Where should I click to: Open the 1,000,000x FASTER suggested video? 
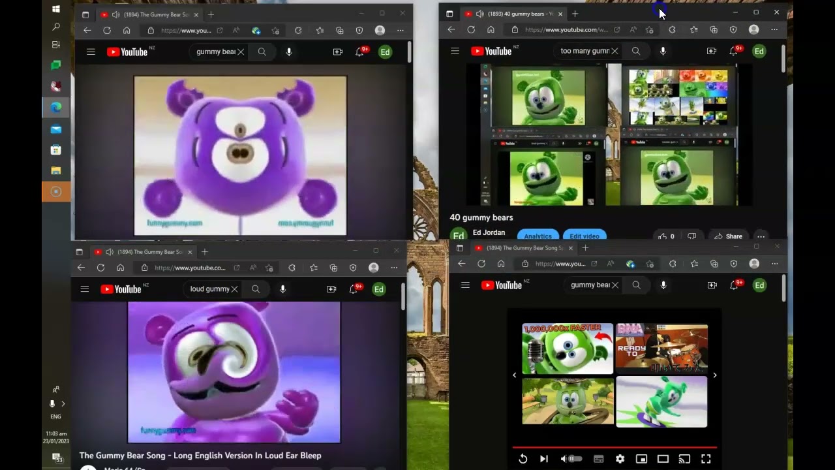[x=568, y=349]
